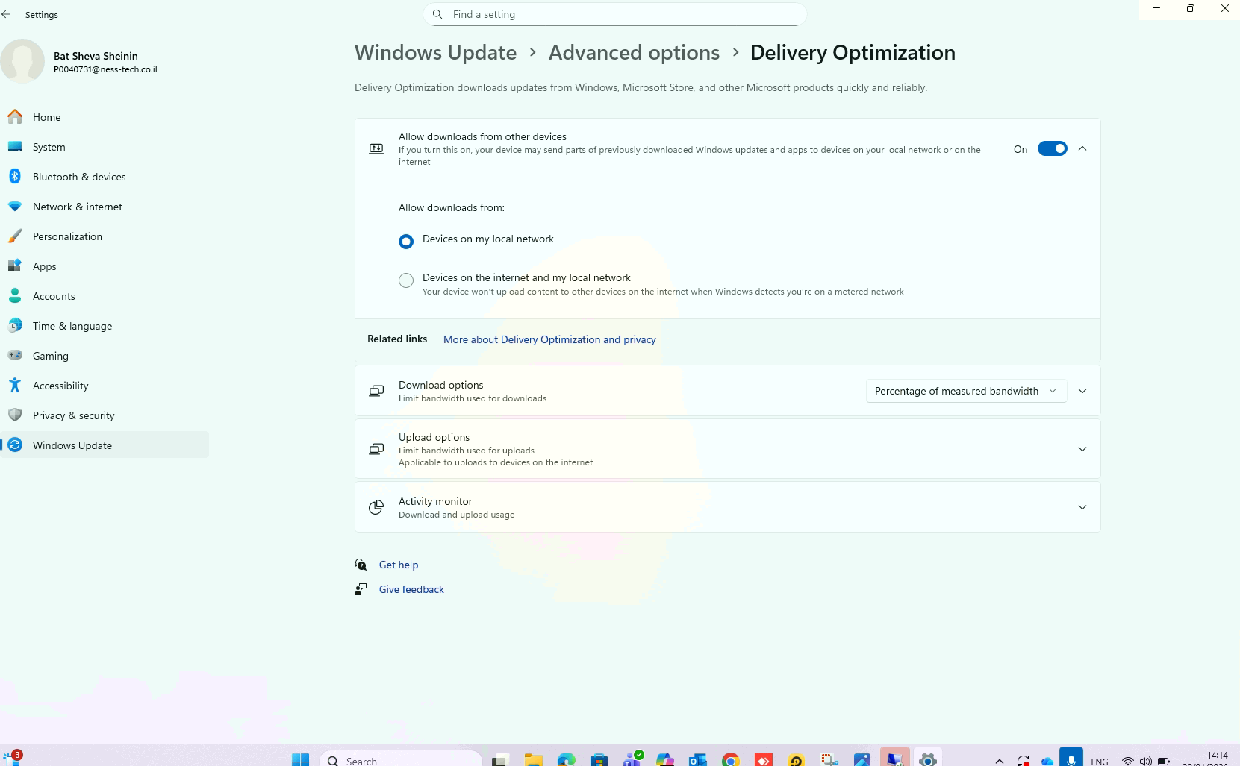Image resolution: width=1240 pixels, height=766 pixels.
Task: Click the Accessibility figure icon in sidebar
Action: [x=15, y=386]
